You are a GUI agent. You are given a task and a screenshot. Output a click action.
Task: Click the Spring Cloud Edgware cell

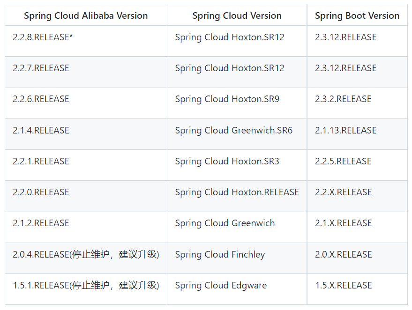coord(237,289)
